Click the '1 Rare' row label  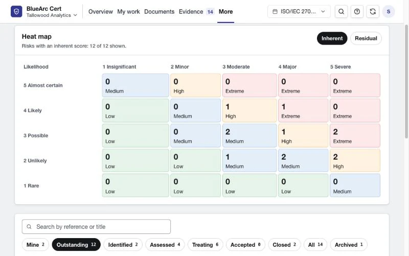[x=31, y=185]
